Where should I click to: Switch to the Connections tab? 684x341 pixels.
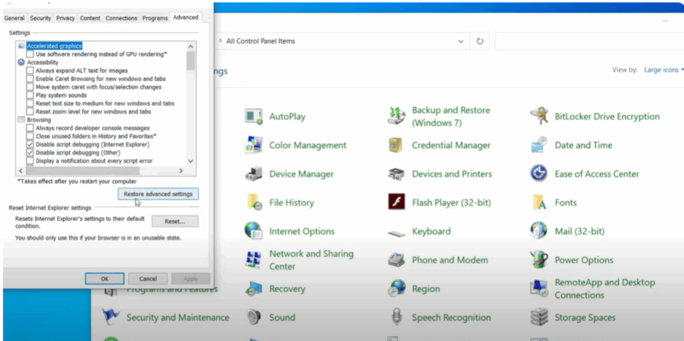[121, 18]
